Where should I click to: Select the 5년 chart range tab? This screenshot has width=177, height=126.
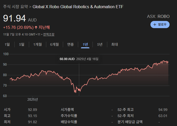click(100, 44)
